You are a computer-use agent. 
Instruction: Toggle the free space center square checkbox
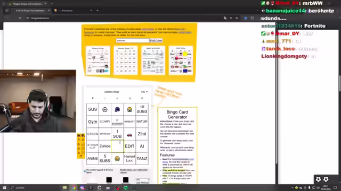pyautogui.click(x=85, y=171)
